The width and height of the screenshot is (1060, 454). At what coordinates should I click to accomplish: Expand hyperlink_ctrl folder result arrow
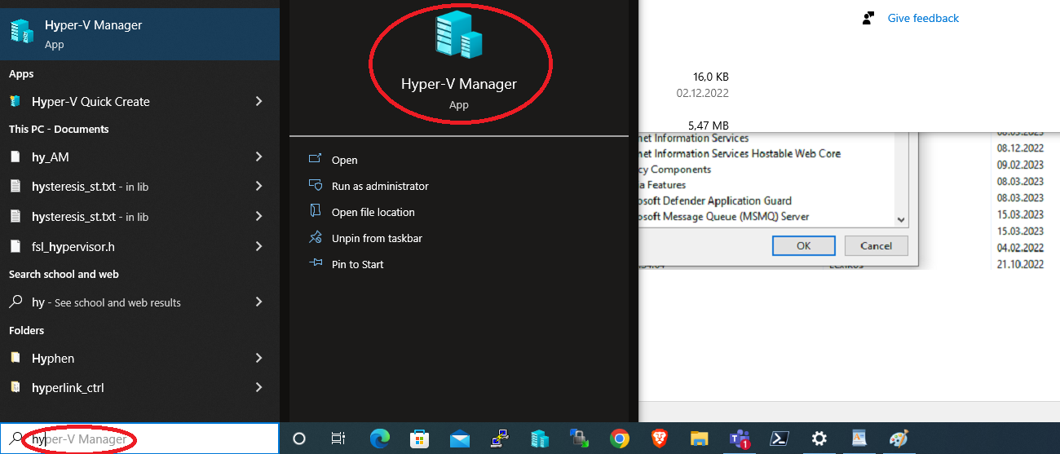(x=259, y=388)
